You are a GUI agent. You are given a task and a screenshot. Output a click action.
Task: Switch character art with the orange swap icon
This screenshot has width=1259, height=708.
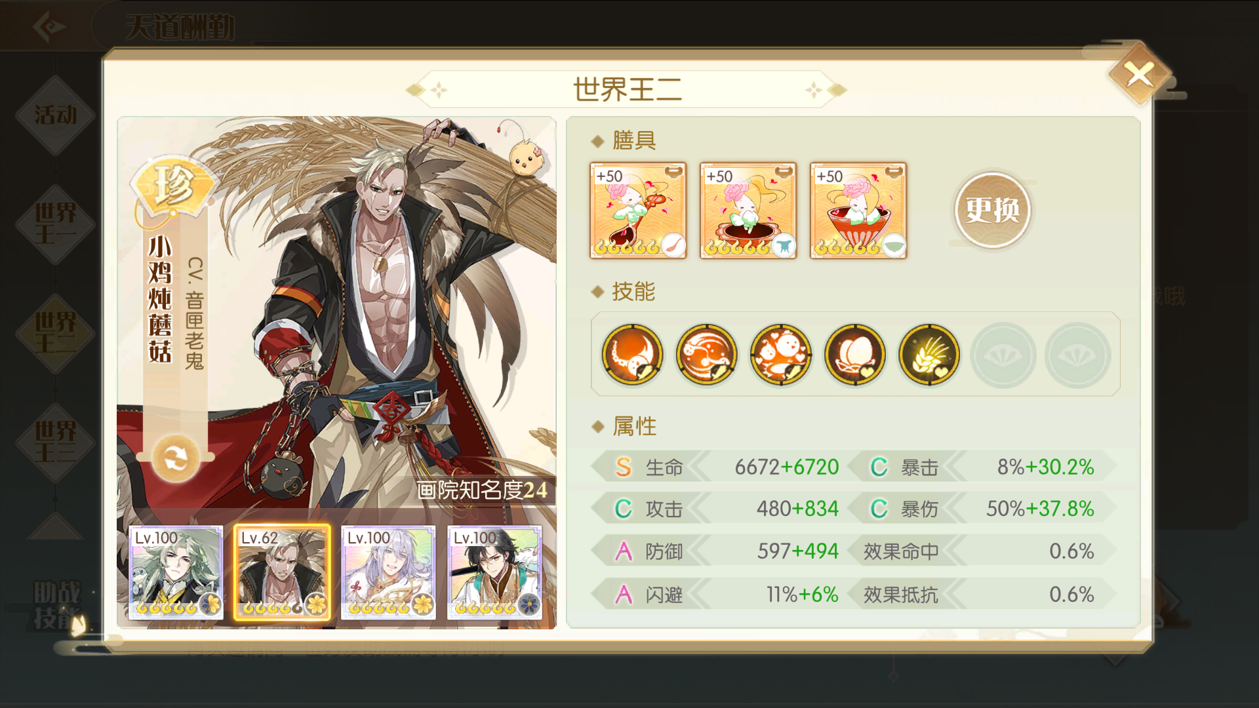point(176,458)
